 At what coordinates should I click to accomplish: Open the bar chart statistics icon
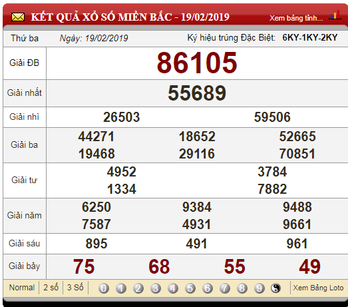click(335, 15)
